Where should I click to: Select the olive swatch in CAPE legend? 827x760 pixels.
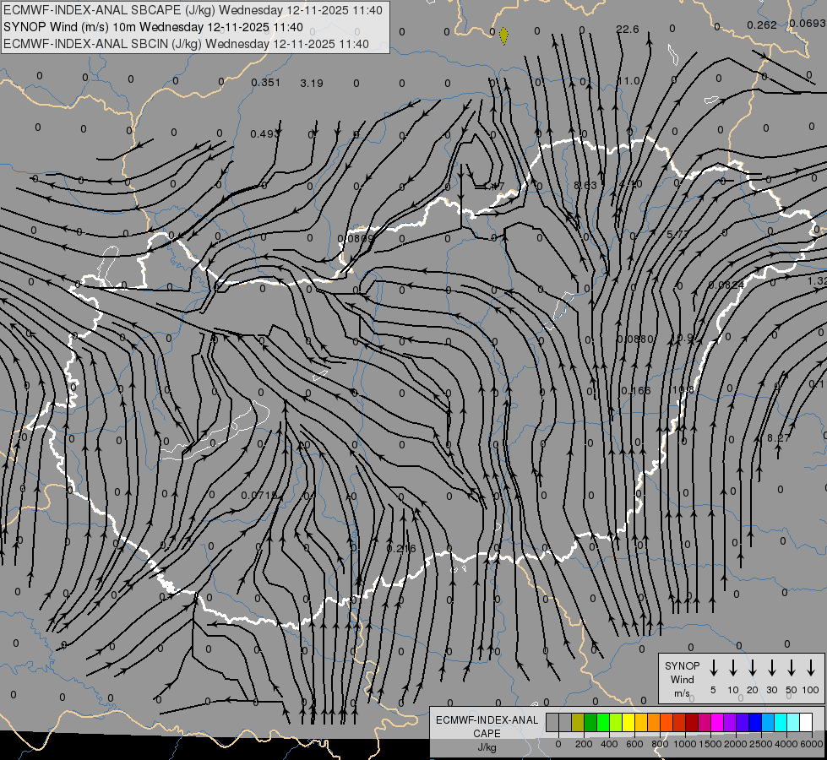(578, 722)
